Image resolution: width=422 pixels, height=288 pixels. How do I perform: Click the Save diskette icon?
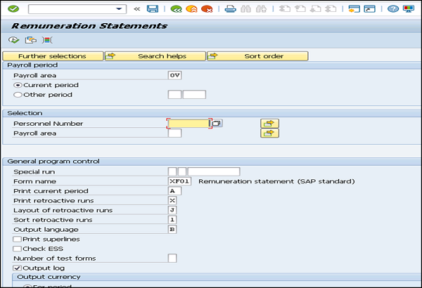152,9
